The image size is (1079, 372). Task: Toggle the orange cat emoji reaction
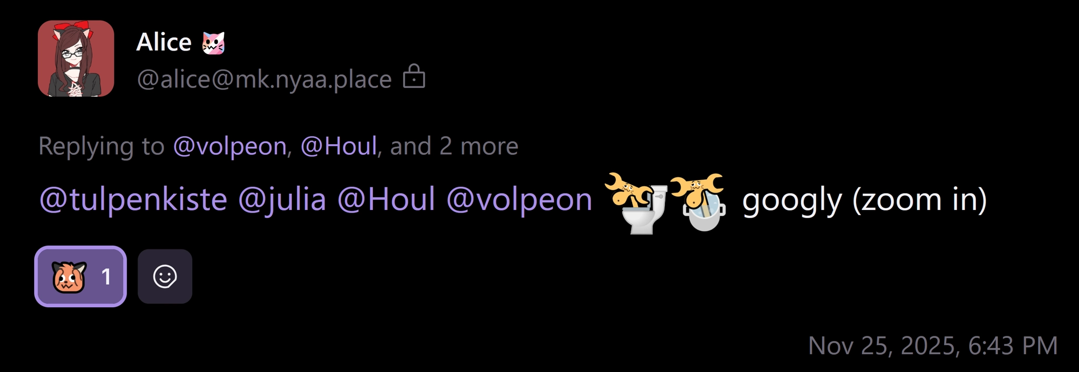tap(81, 276)
